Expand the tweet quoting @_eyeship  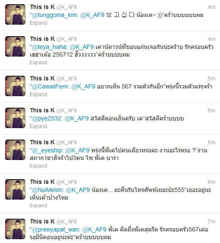pyautogui.click(x=39, y=166)
